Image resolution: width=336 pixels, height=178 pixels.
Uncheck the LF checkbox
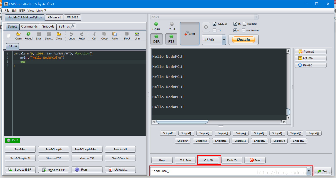pyautogui.click(x=235, y=30)
